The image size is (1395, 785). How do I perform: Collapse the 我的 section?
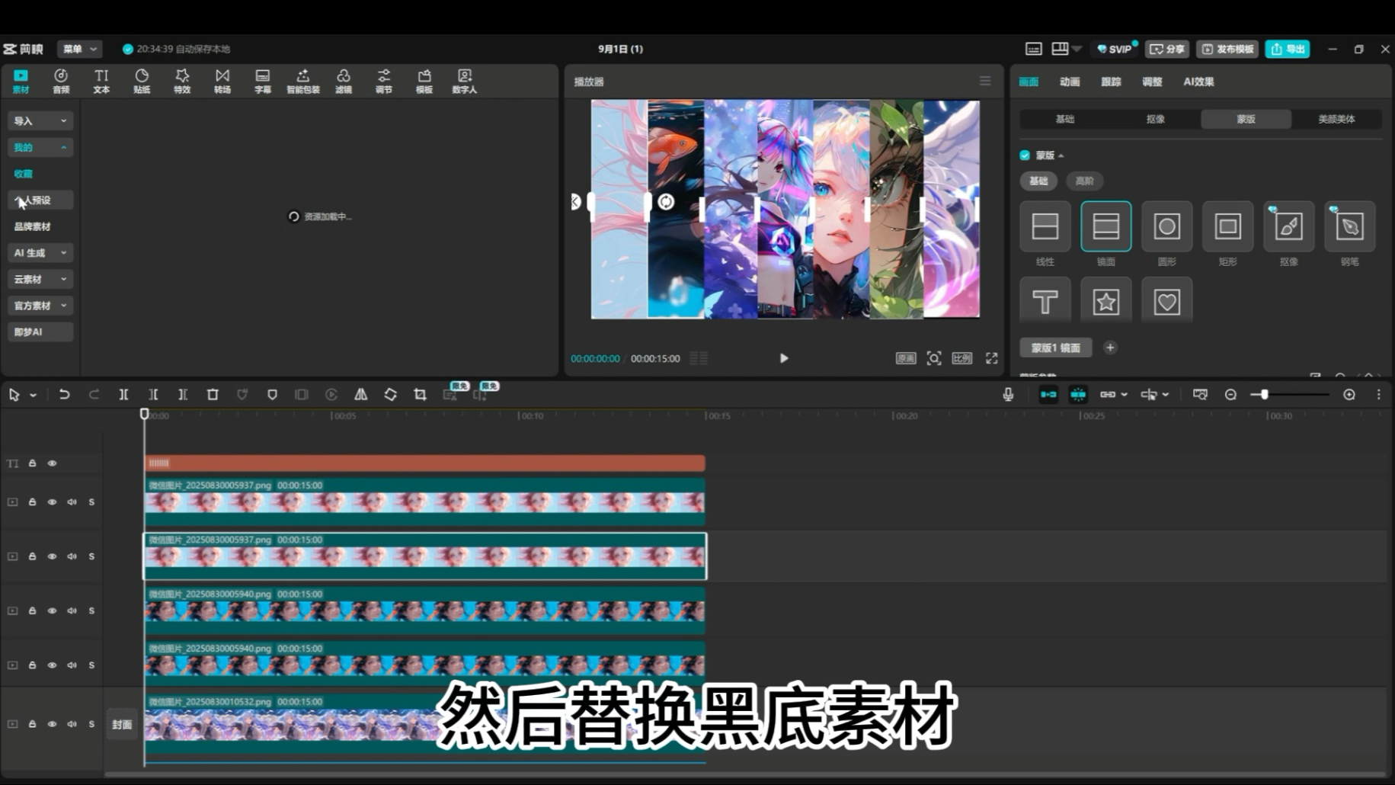40,147
